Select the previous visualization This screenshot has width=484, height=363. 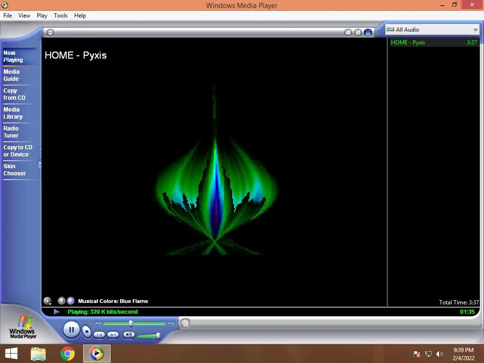pos(61,300)
